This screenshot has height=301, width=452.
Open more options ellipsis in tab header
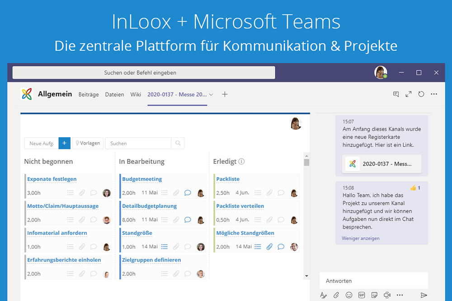(434, 94)
